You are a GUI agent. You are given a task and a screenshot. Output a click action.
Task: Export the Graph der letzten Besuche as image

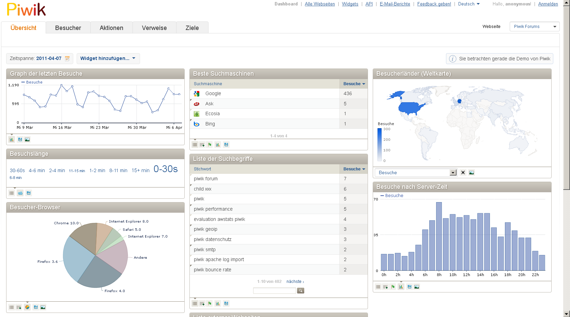[x=27, y=139]
